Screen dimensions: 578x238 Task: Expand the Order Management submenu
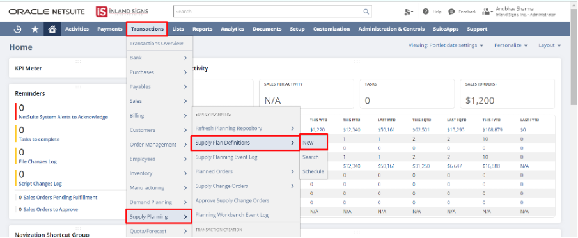[159, 145]
